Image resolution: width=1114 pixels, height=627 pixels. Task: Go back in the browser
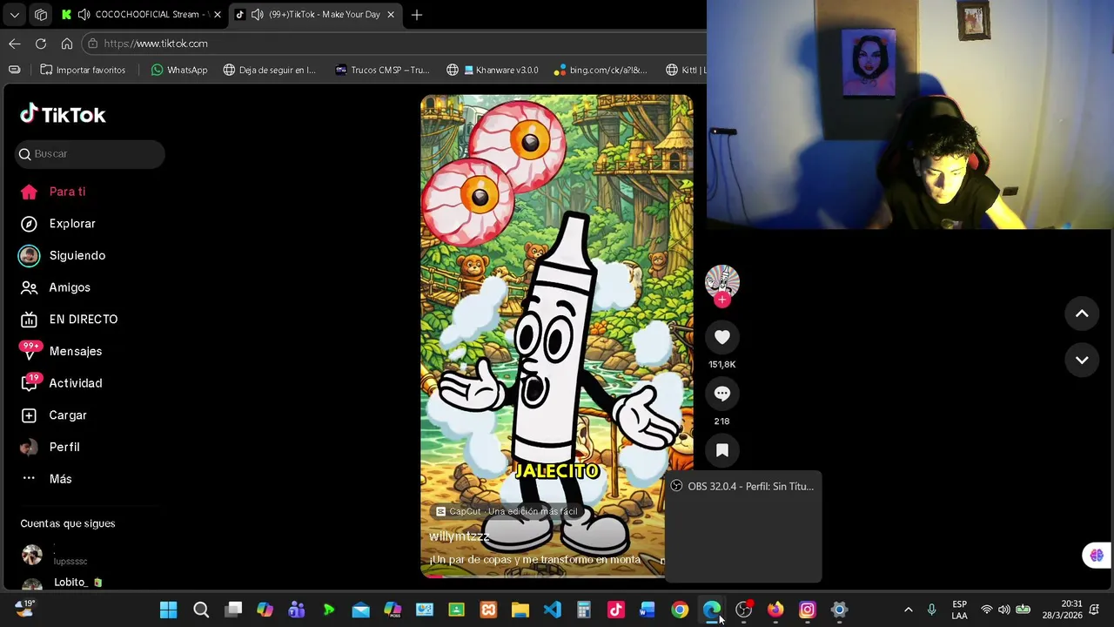click(x=15, y=44)
